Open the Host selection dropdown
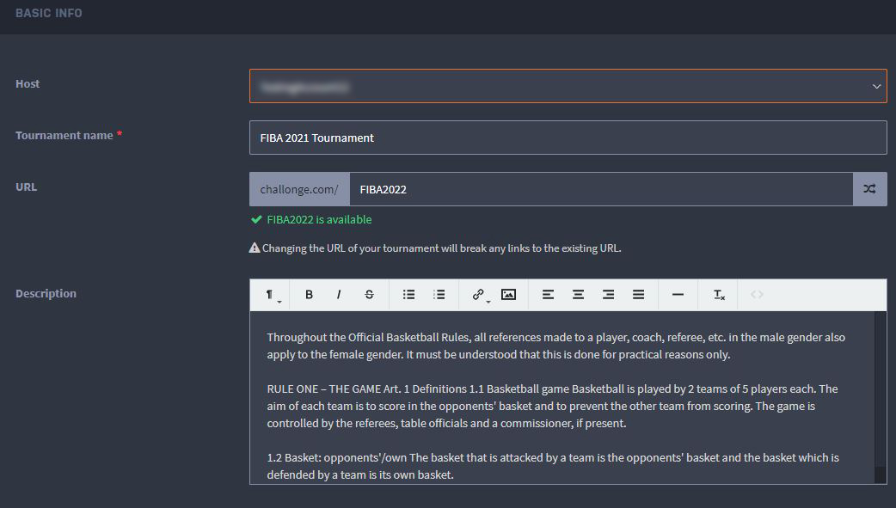 tap(568, 86)
